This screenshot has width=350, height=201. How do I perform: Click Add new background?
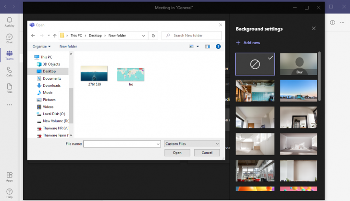[x=248, y=43]
